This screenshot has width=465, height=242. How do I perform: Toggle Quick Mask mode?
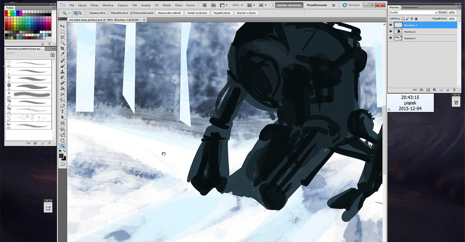click(x=62, y=164)
